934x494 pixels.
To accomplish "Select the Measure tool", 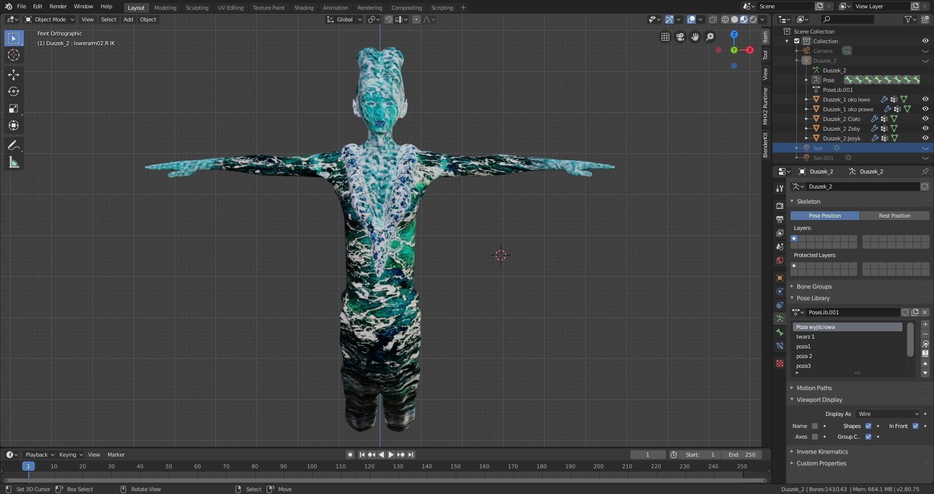I will 14,163.
